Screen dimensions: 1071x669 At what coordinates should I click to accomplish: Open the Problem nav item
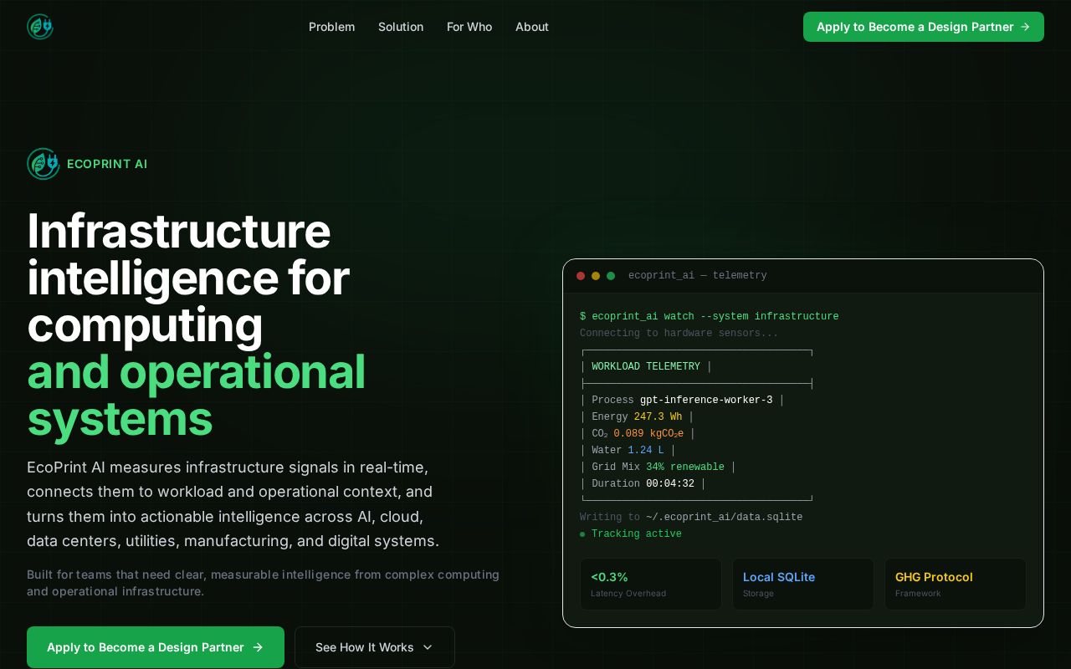click(x=332, y=27)
